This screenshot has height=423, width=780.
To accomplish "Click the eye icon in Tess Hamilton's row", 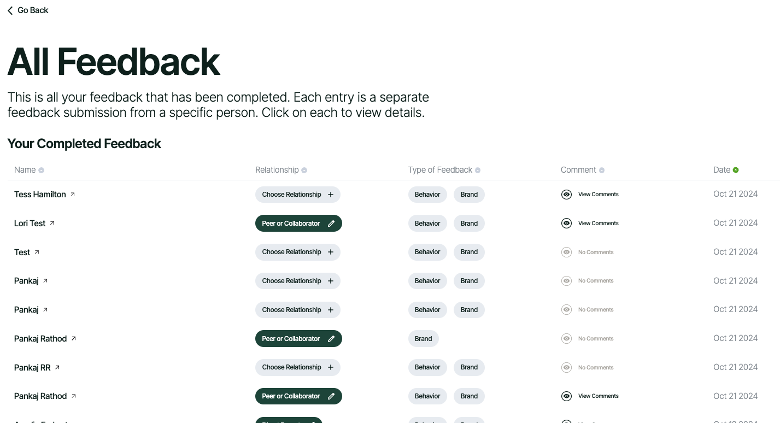I will point(566,195).
